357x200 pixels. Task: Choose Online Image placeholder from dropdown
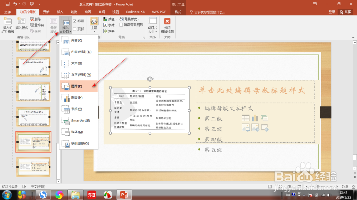[x=79, y=143]
